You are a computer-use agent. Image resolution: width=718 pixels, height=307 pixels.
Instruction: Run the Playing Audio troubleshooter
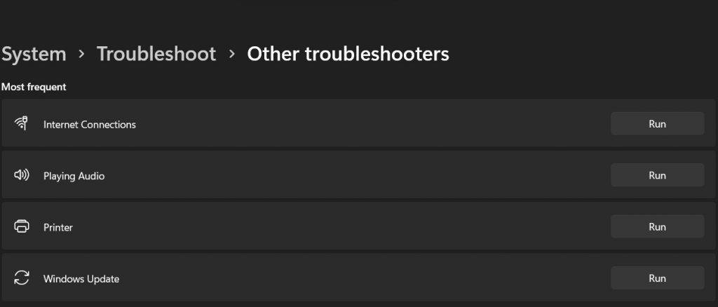pyautogui.click(x=657, y=175)
